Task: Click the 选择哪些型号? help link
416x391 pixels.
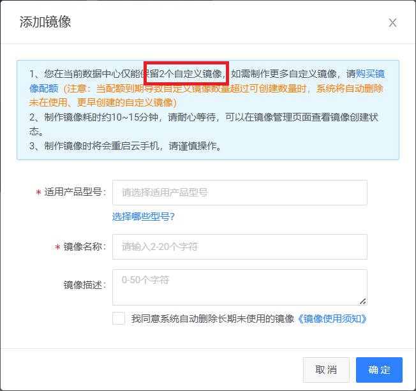Action: [x=144, y=217]
